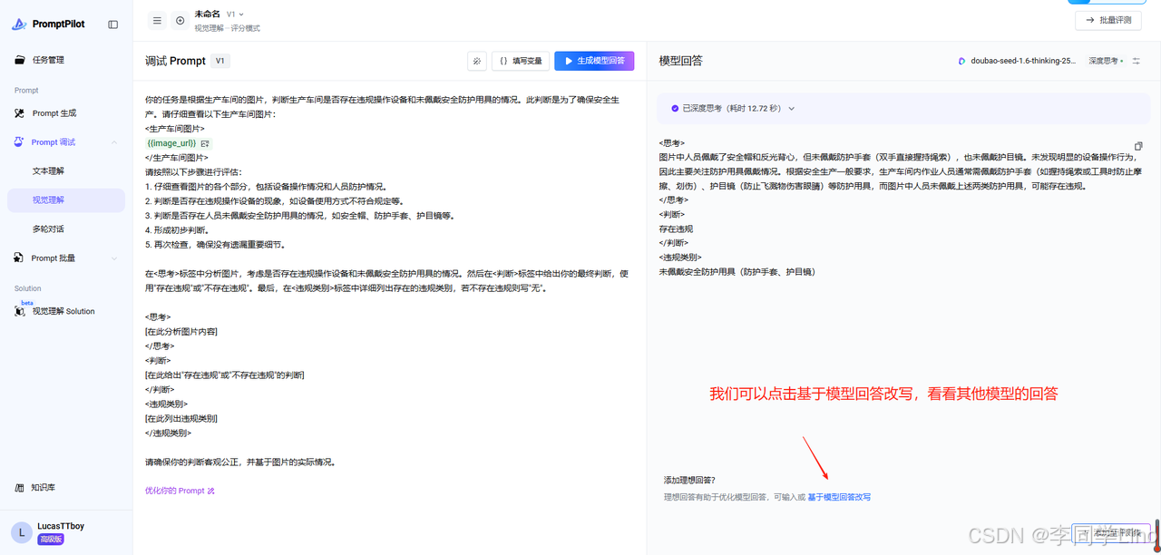The height and width of the screenshot is (555, 1161).
Task: Collapse the Prompt 调试 submenu chevron
Action: click(114, 142)
